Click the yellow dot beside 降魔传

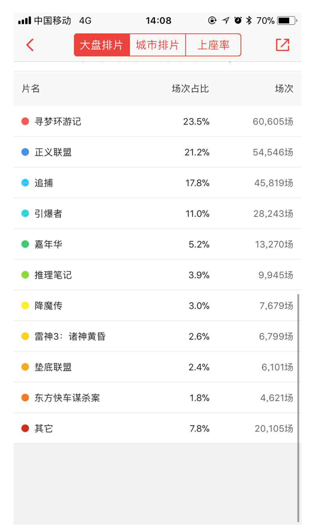click(25, 306)
